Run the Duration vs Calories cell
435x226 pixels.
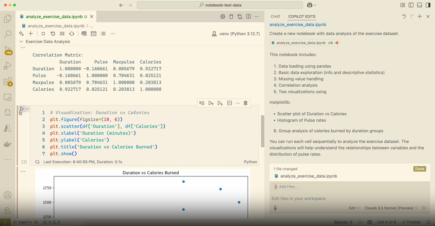(22, 109)
